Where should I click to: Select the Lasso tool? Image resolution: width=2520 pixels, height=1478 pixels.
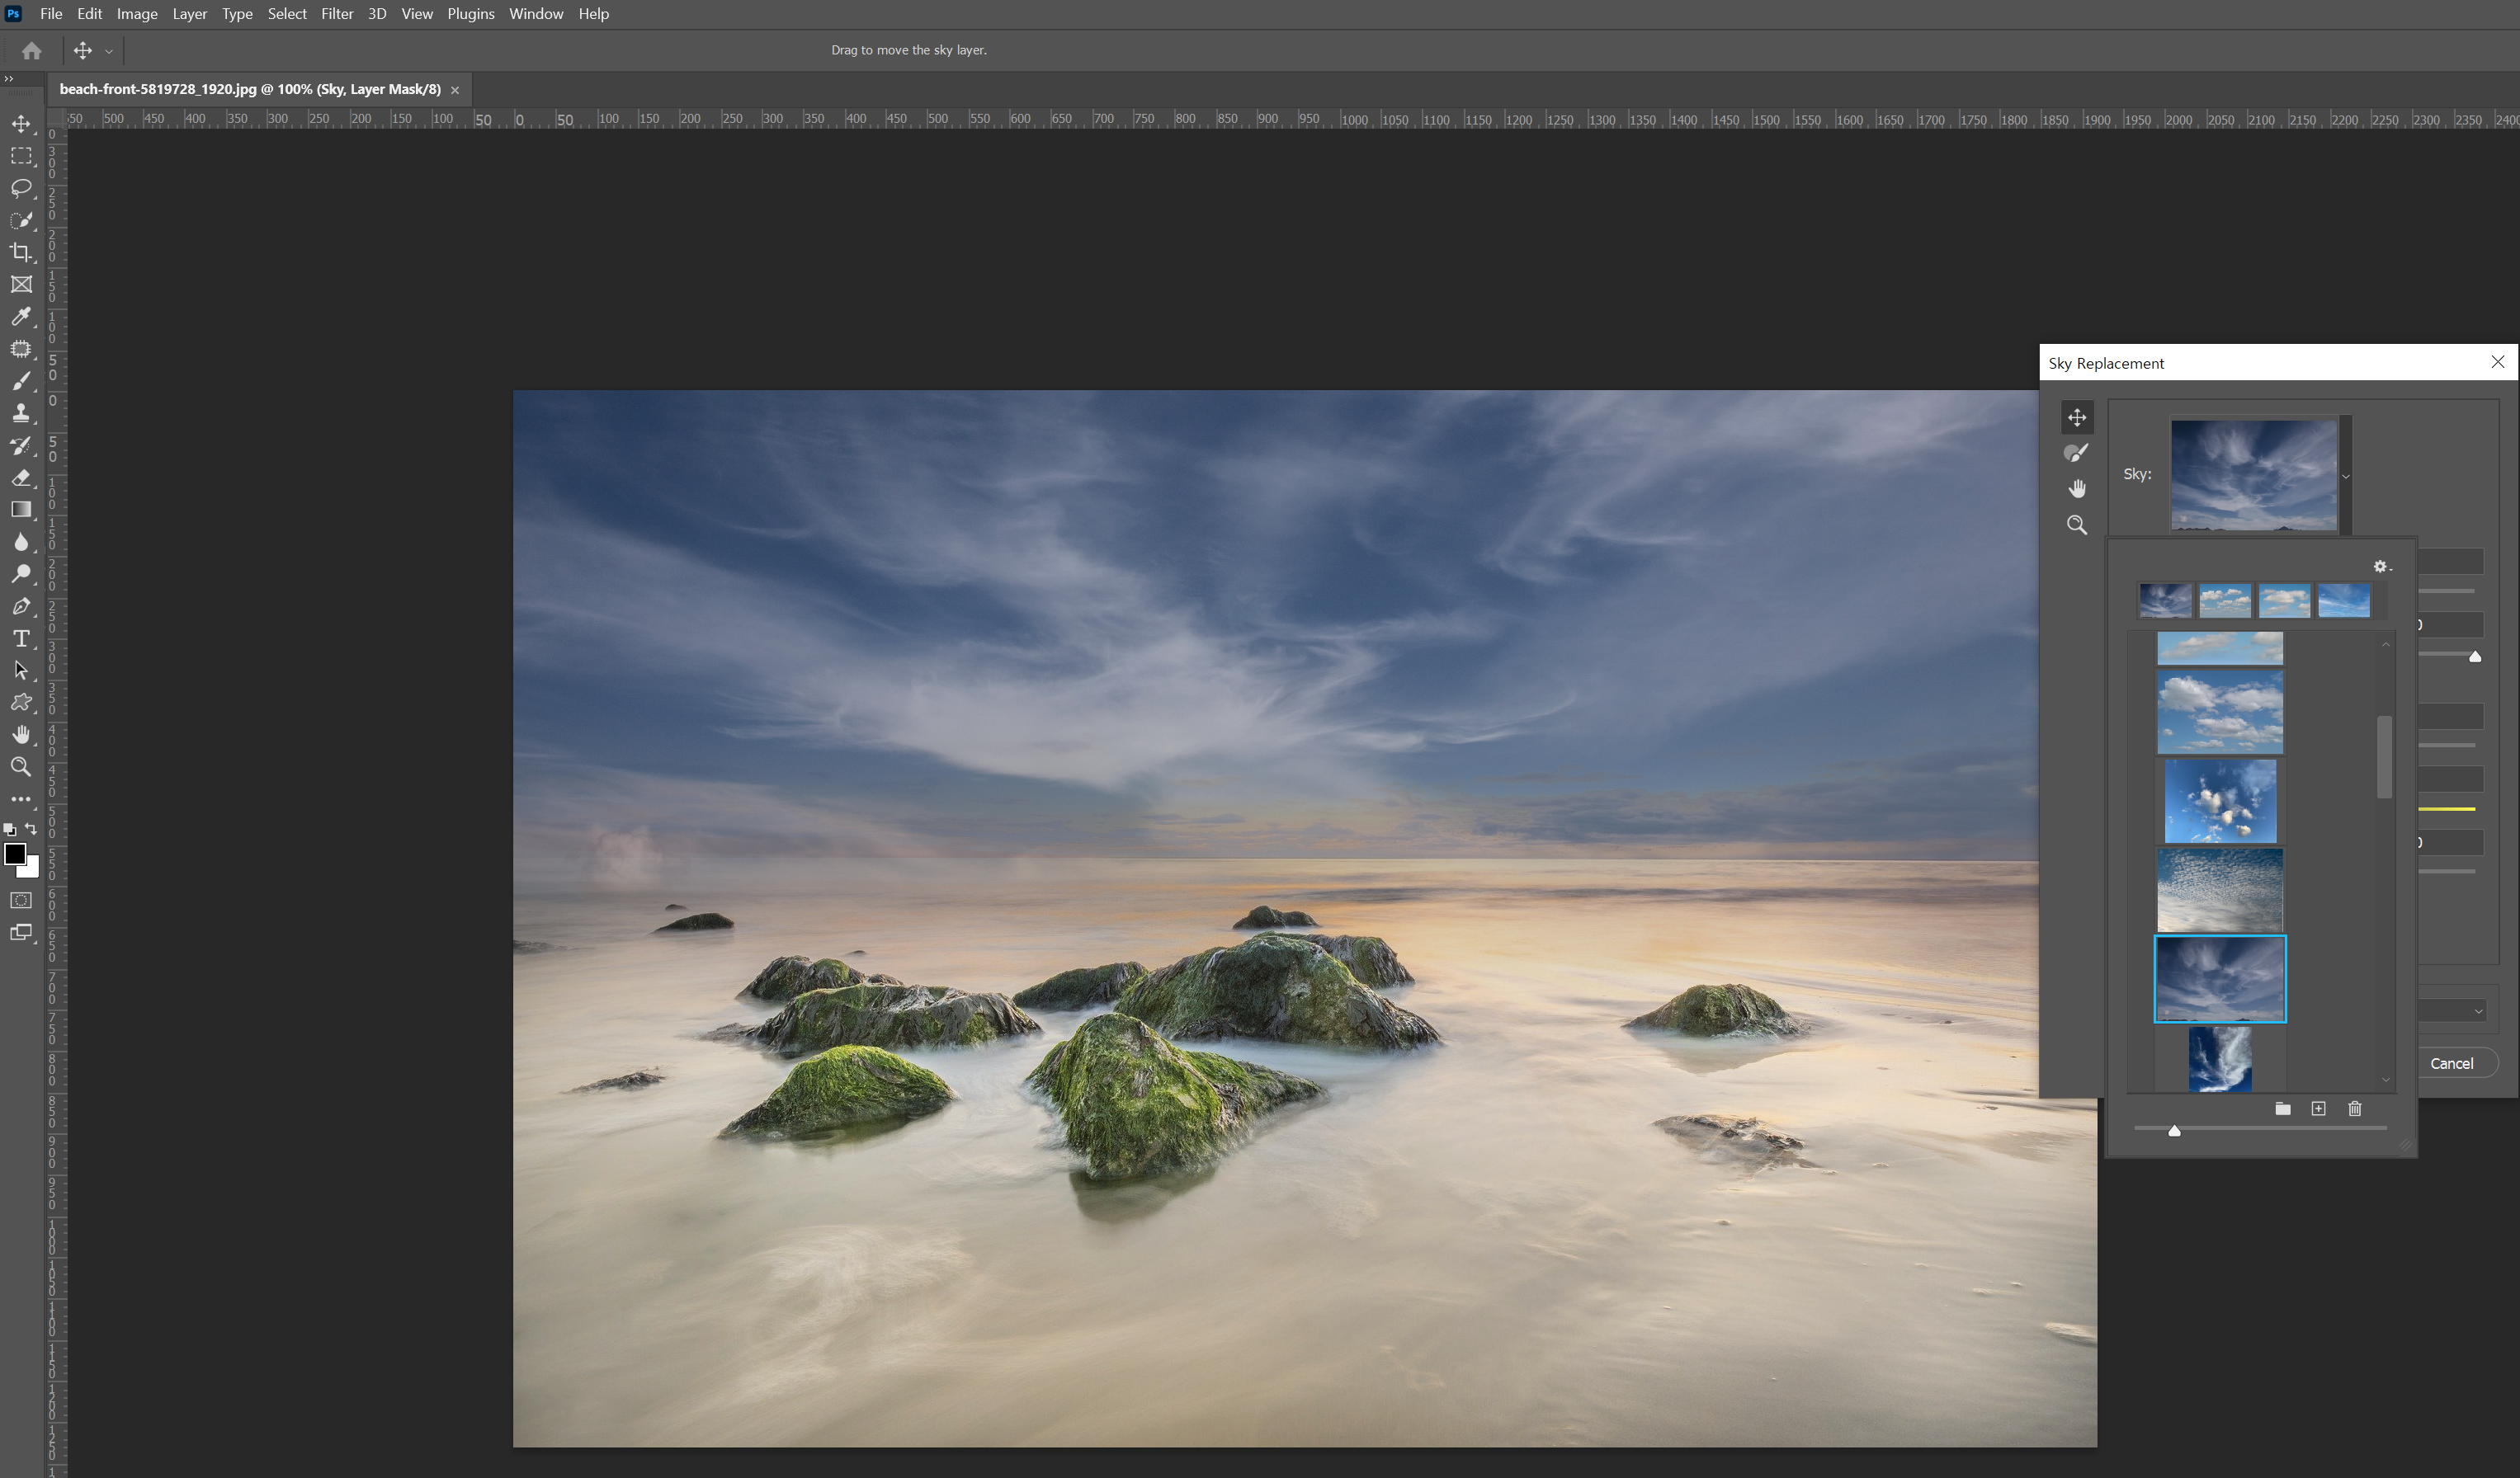tap(21, 188)
